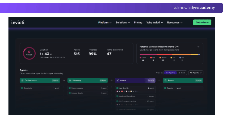The width and height of the screenshot is (226, 120).
Task: Select the Medium severity legend swatch
Action: point(160,58)
